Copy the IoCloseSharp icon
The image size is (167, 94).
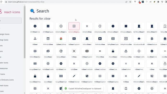(x=139, y=63)
